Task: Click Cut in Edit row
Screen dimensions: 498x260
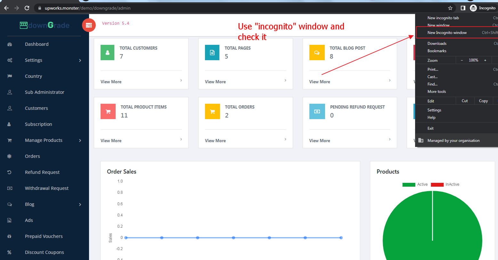Action: tap(465, 101)
